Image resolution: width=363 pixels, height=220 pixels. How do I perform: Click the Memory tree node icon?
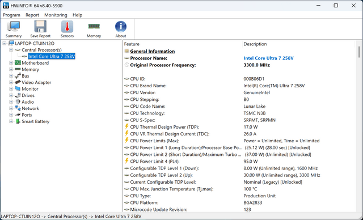[x=18, y=69]
